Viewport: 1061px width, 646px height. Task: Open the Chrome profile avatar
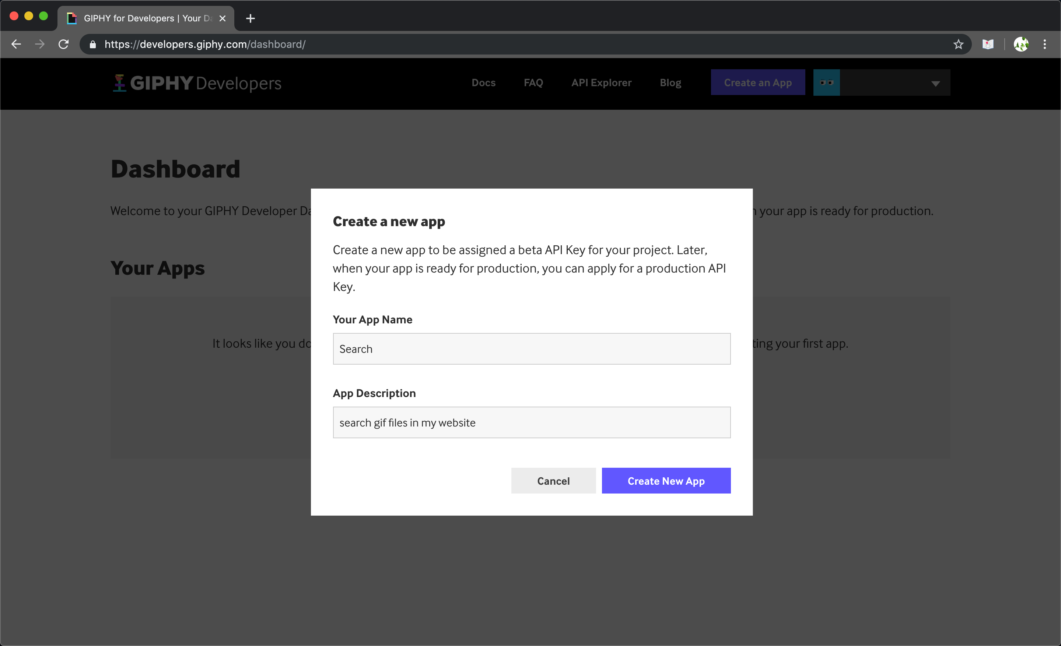1021,44
